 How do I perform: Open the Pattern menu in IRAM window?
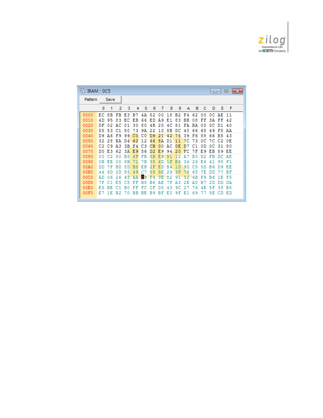91,100
